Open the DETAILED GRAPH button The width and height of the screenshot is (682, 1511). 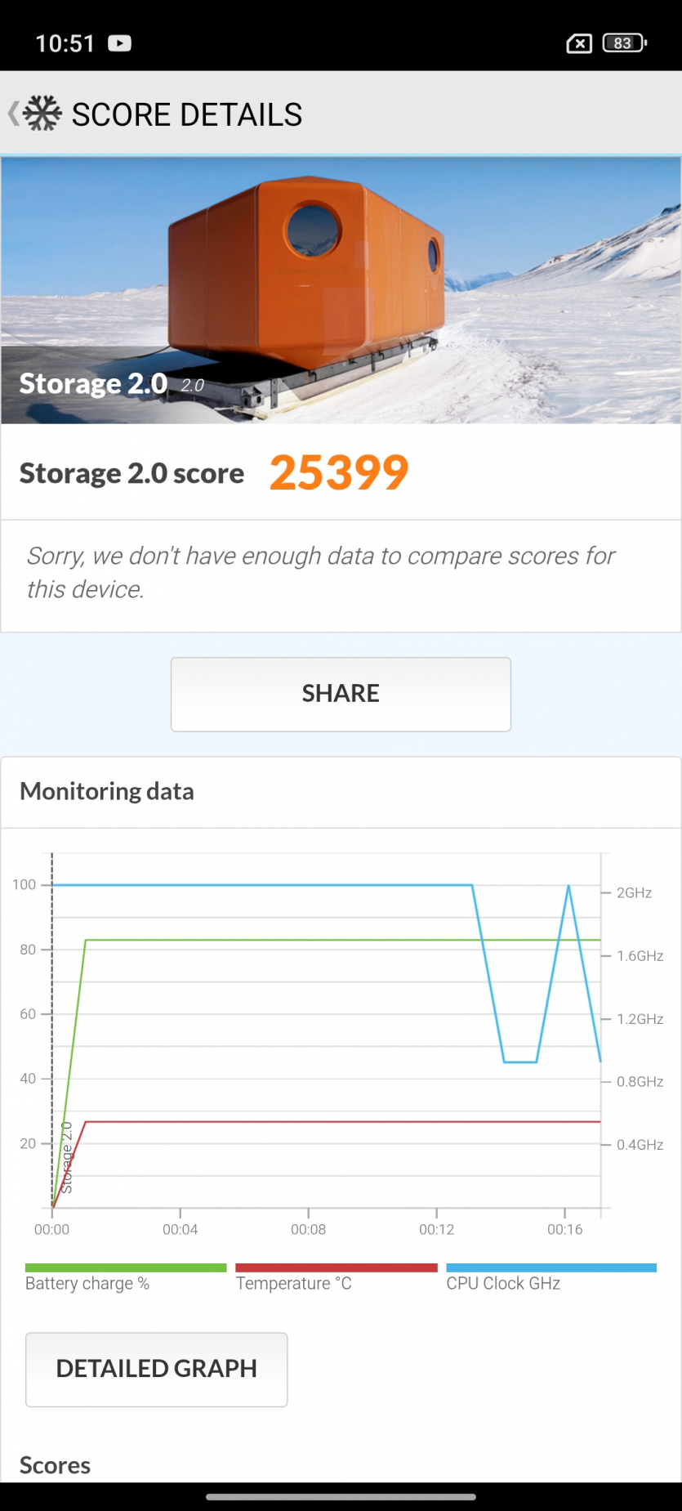(156, 1369)
